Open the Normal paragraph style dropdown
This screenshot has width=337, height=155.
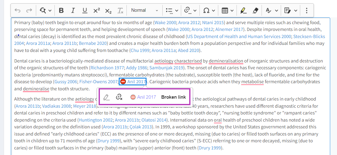tap(144, 11)
